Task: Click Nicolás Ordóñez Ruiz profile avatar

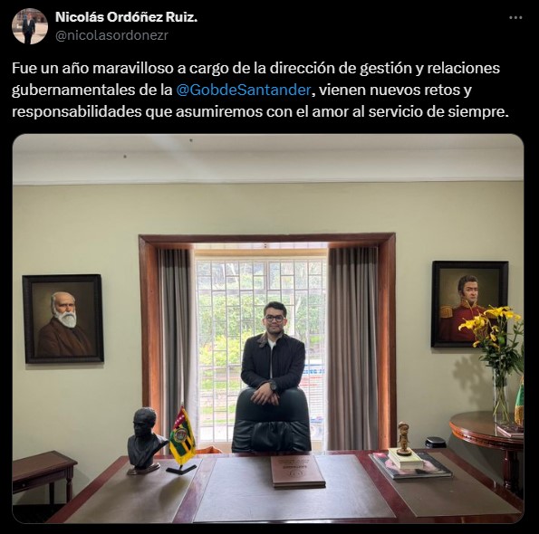Action: (30, 26)
